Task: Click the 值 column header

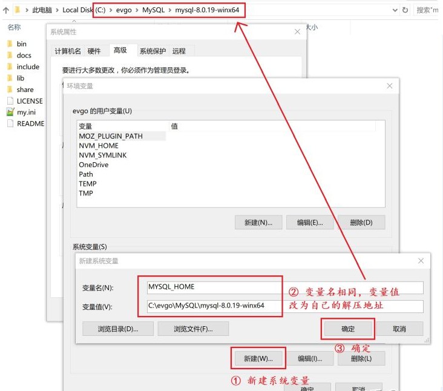Action: 272,126
